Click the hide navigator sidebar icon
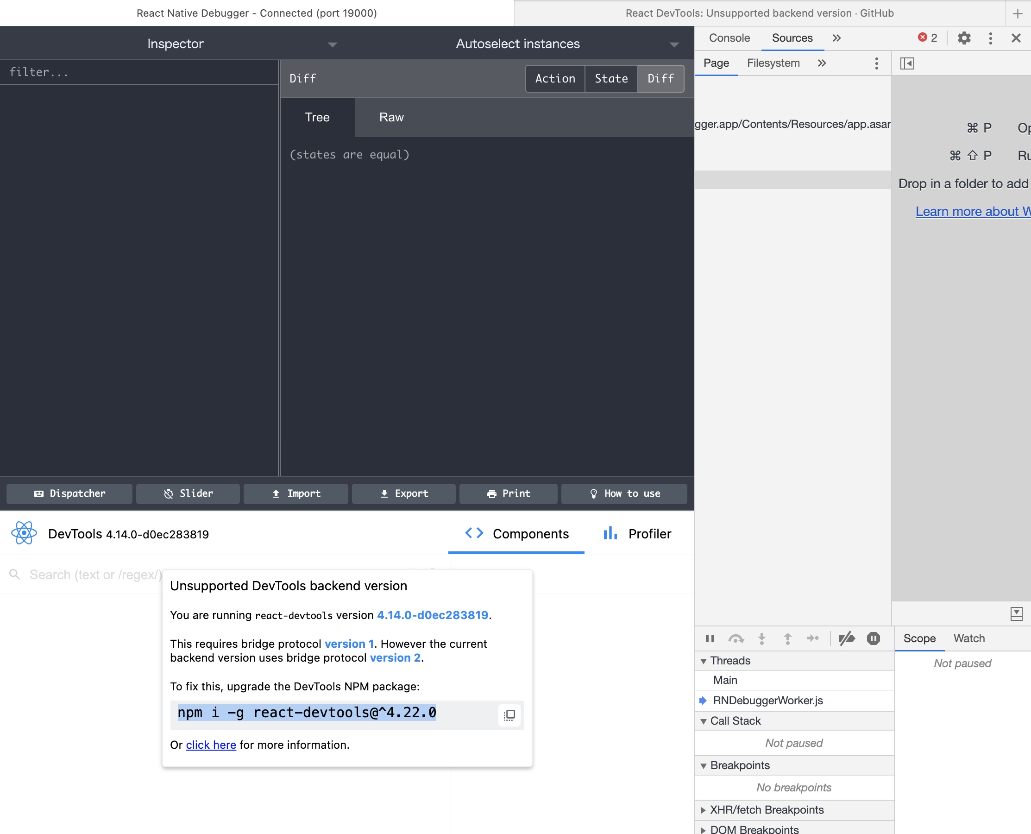The image size is (1031, 834). (x=907, y=63)
